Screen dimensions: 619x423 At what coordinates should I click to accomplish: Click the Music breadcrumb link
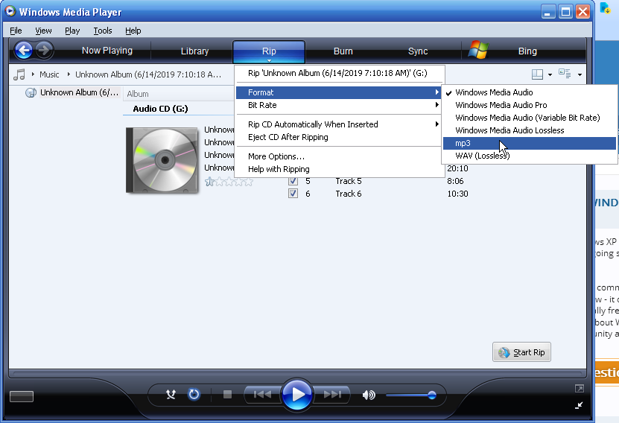click(x=49, y=74)
